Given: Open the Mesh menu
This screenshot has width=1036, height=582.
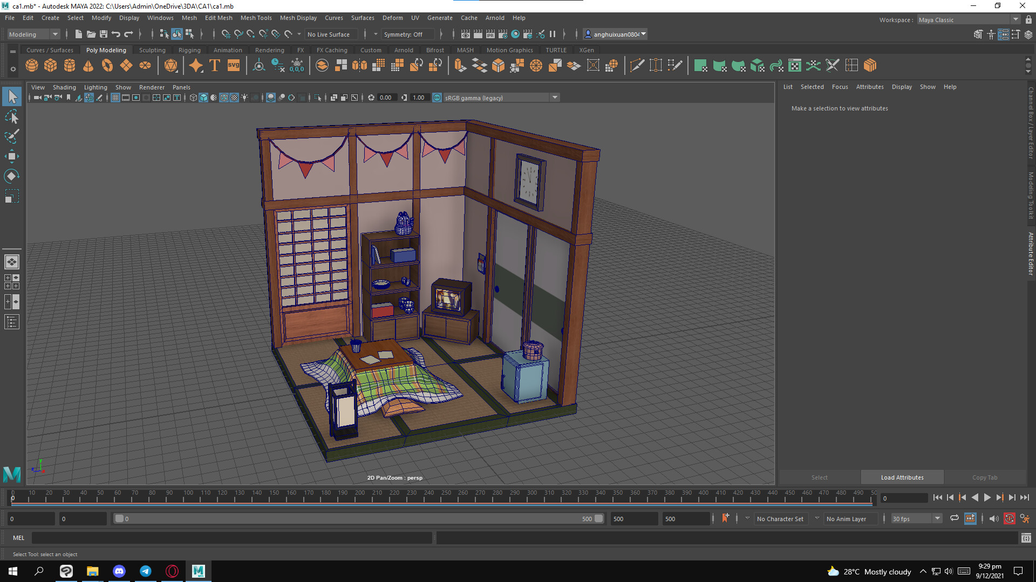Looking at the screenshot, I should [189, 18].
